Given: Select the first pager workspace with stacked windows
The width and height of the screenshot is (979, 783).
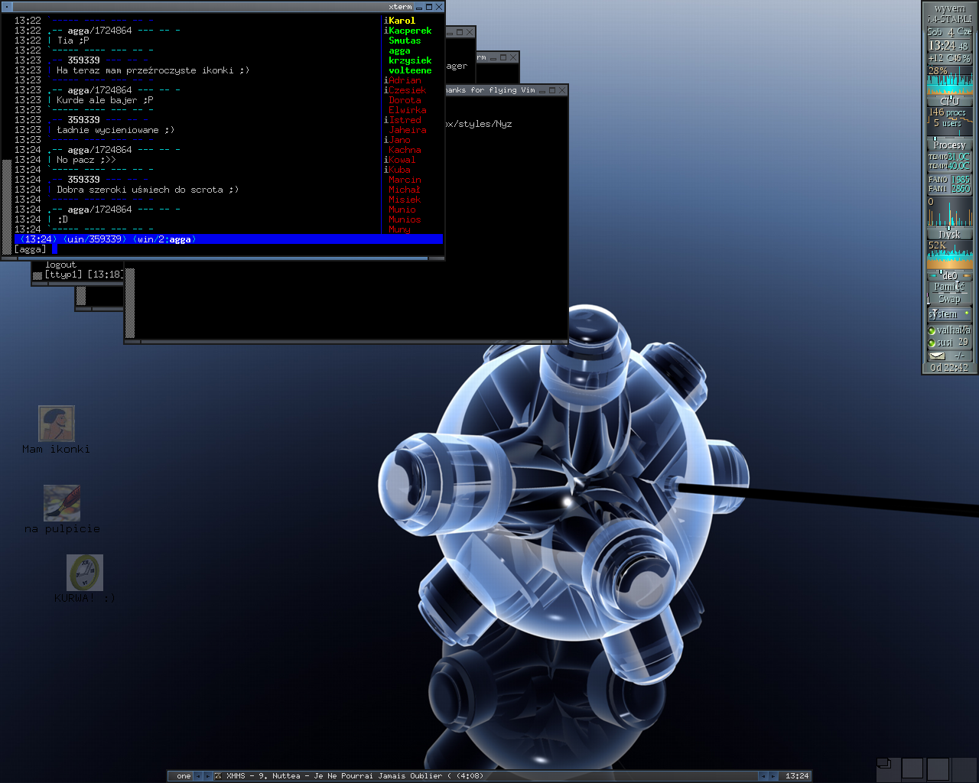Looking at the screenshot, I should 887,768.
